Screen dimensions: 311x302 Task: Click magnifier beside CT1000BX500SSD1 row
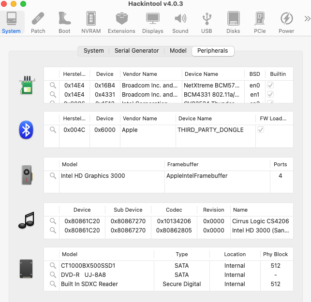coord(53,265)
